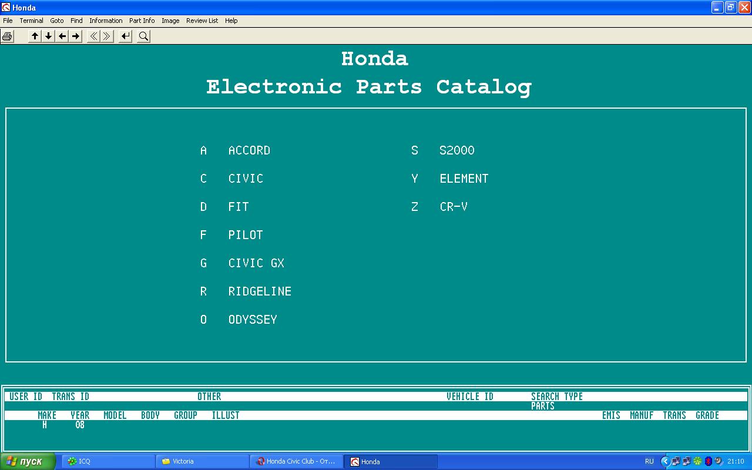Open the Find menu
752x470 pixels.
pos(76,21)
